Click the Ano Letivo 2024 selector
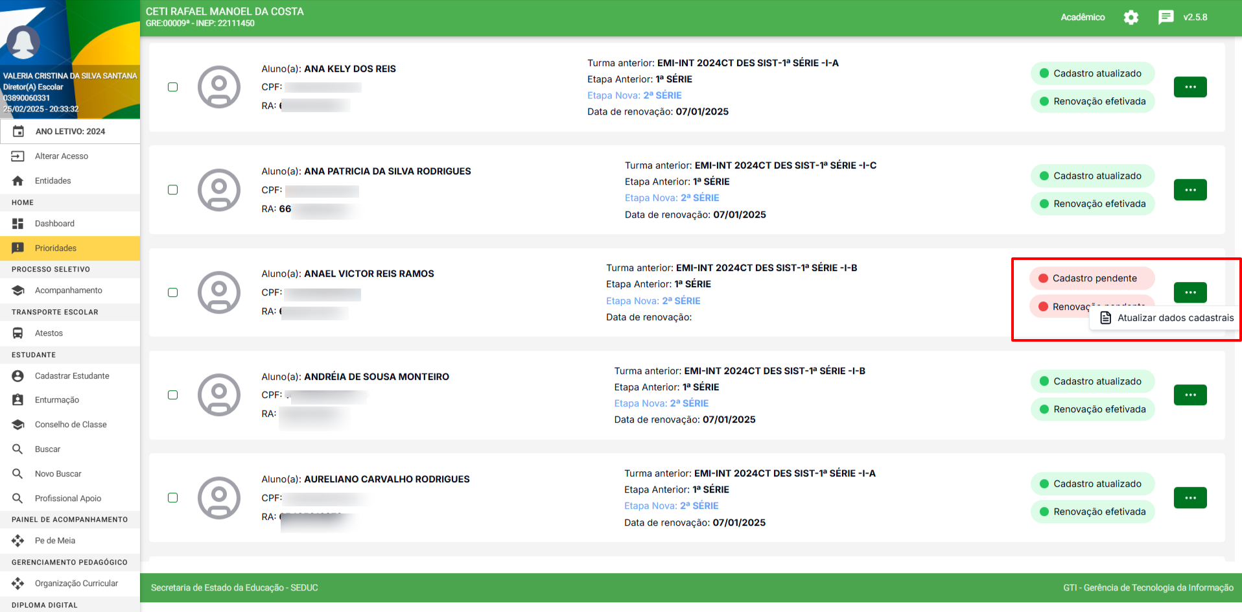This screenshot has height=612, width=1242. tap(70, 132)
